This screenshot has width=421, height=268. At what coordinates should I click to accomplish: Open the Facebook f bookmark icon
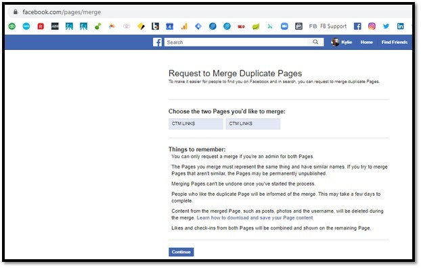tap(357, 26)
